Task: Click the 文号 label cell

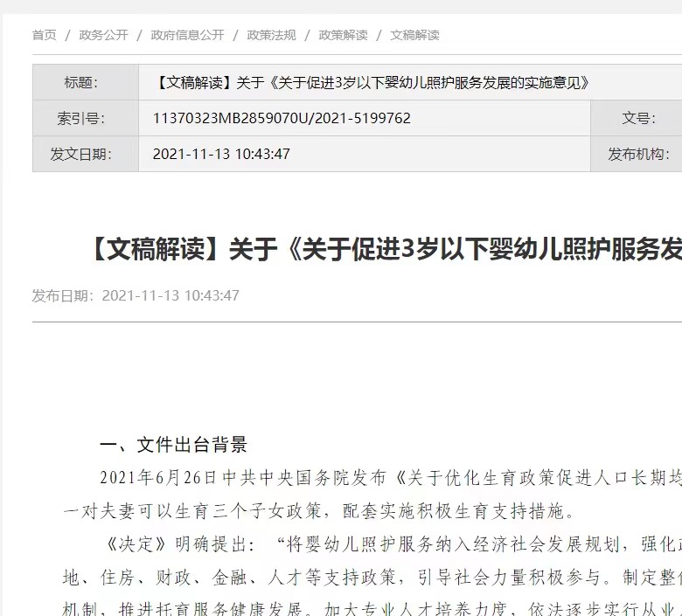Action: (x=637, y=118)
